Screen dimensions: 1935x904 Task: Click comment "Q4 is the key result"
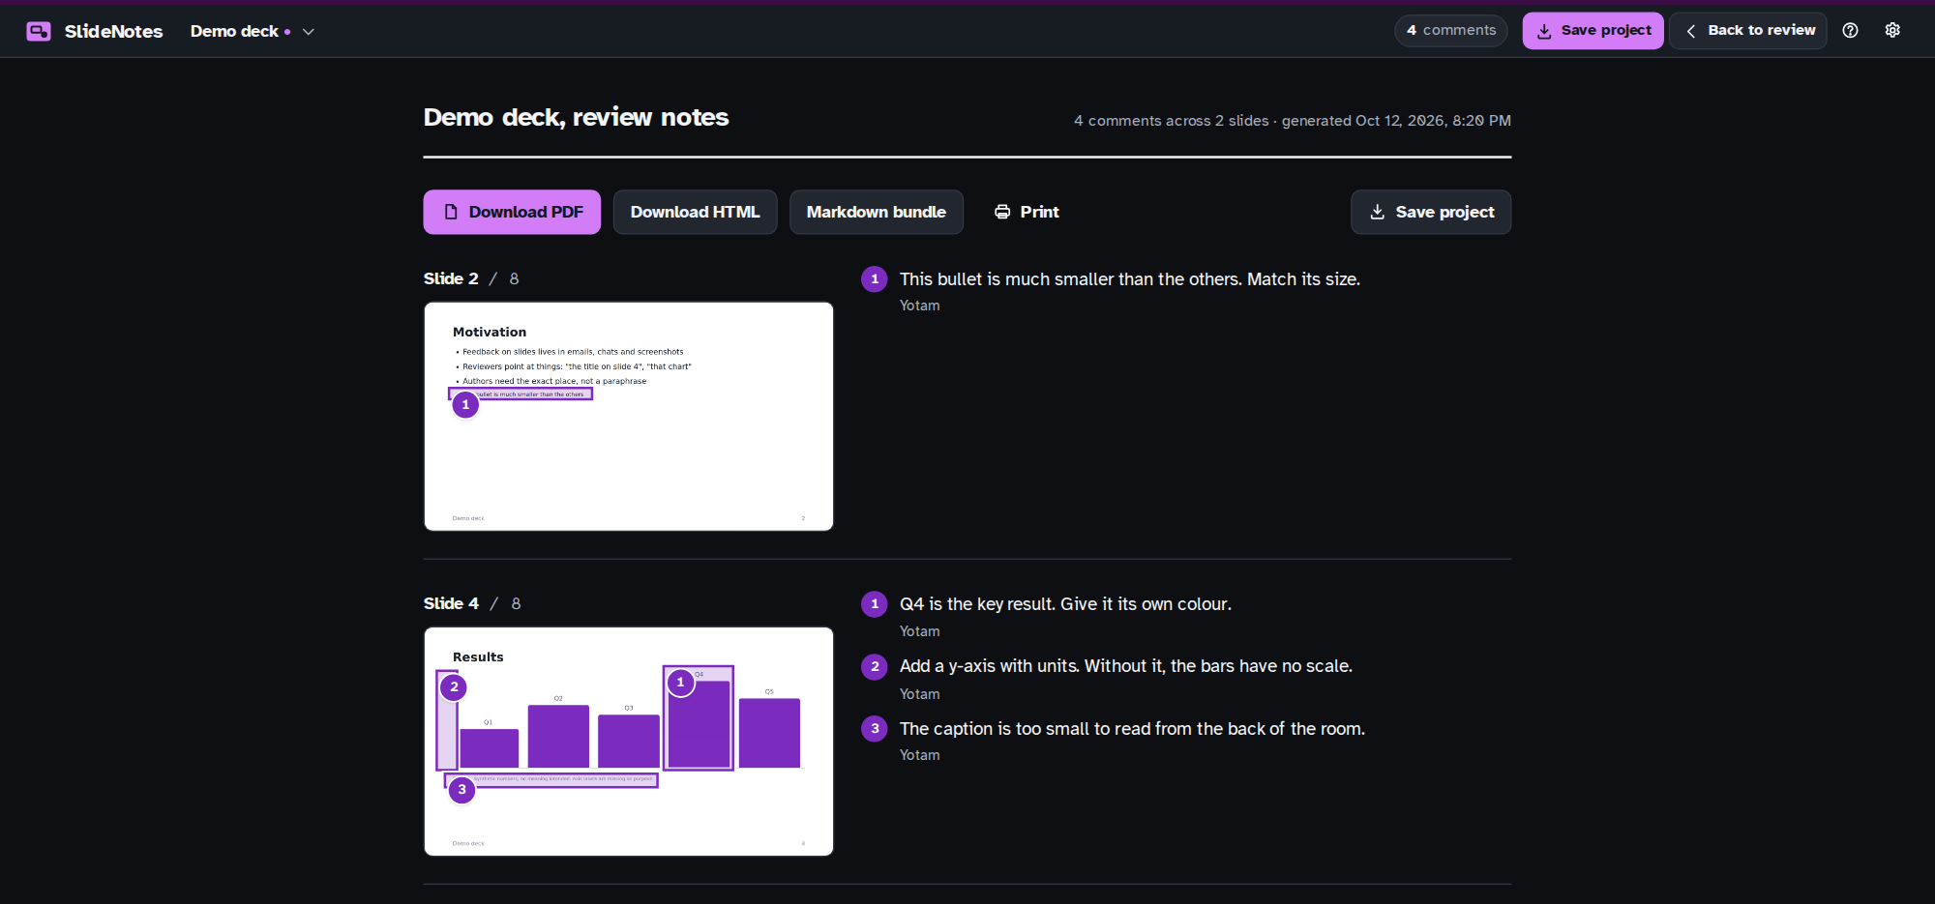tap(1065, 604)
